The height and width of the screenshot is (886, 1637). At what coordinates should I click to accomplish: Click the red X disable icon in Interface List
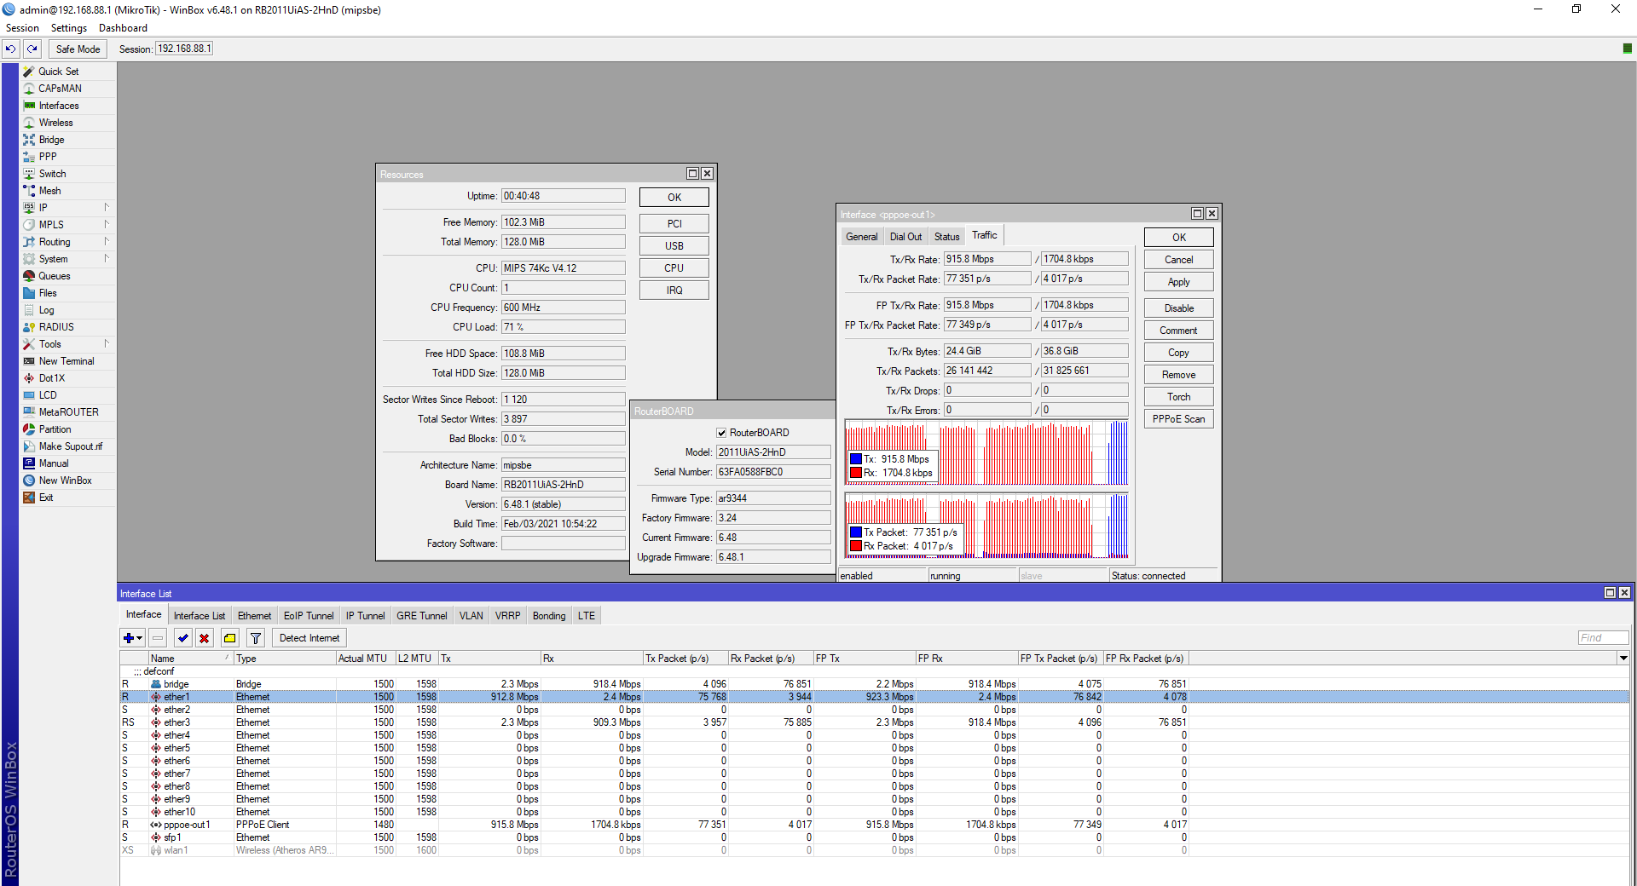pos(205,638)
